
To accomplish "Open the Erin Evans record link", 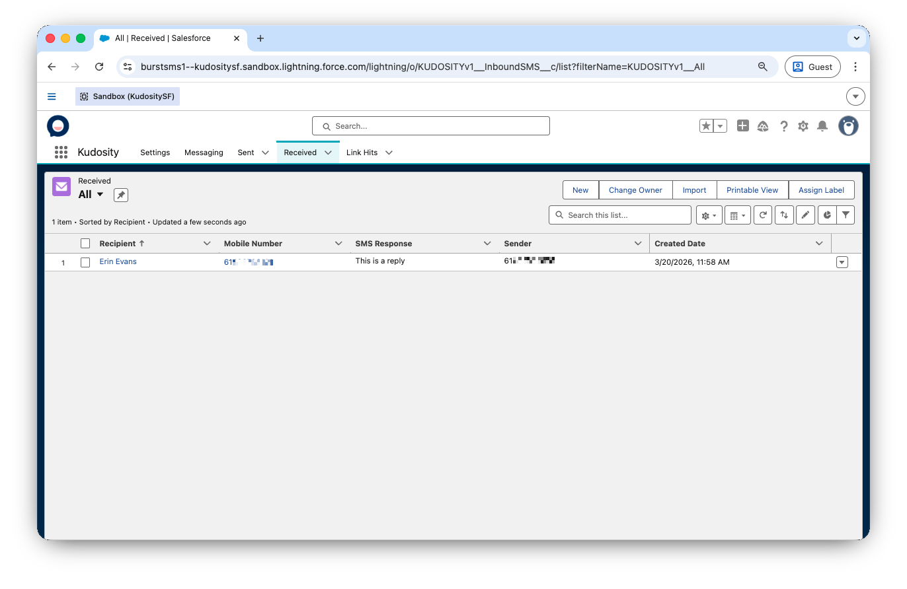I will 118,261.
